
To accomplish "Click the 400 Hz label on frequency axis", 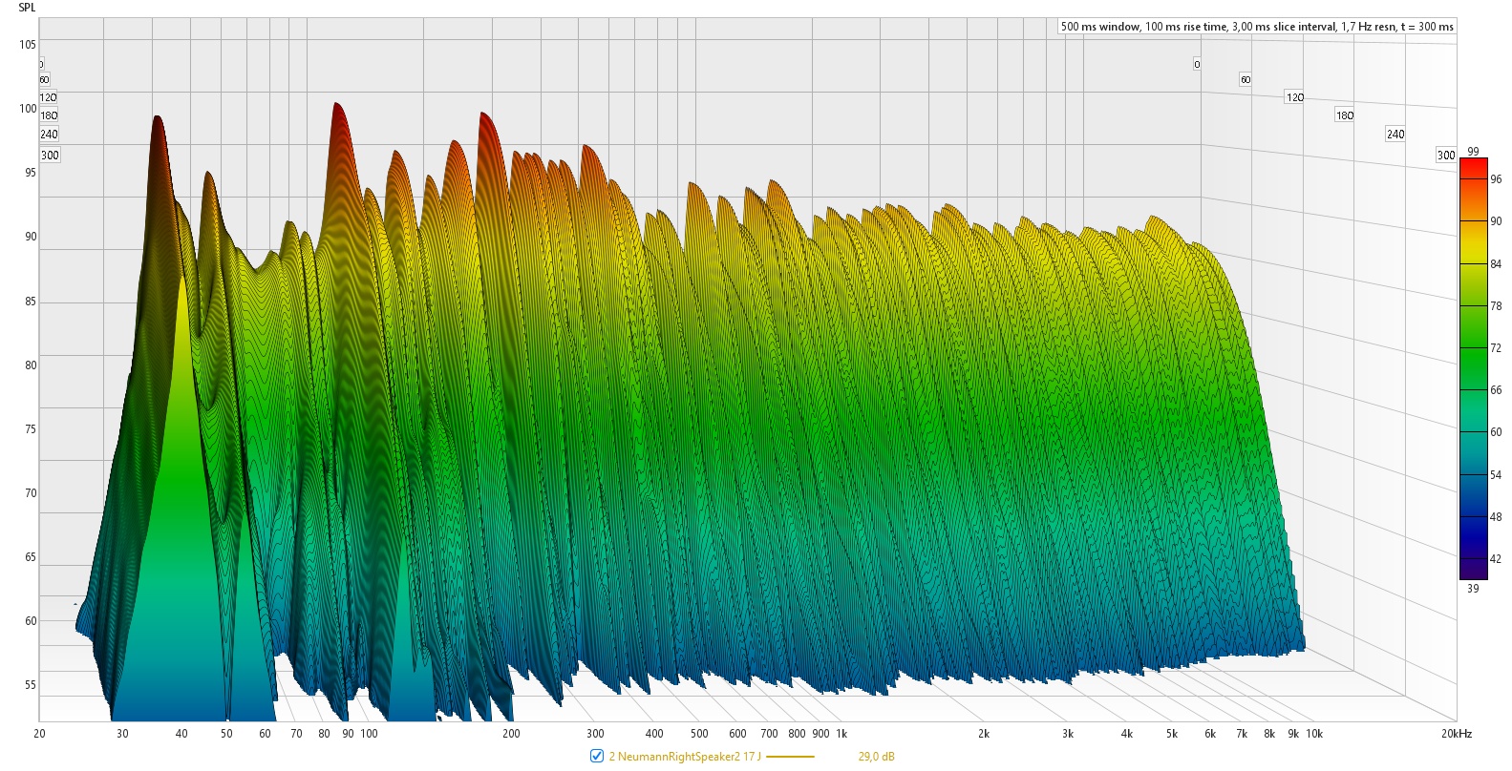I will tap(654, 734).
